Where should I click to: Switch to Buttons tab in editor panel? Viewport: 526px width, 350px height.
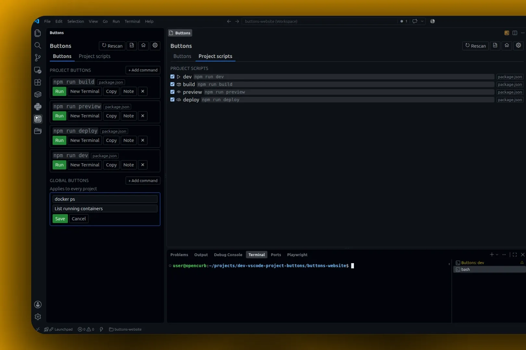pos(182,56)
